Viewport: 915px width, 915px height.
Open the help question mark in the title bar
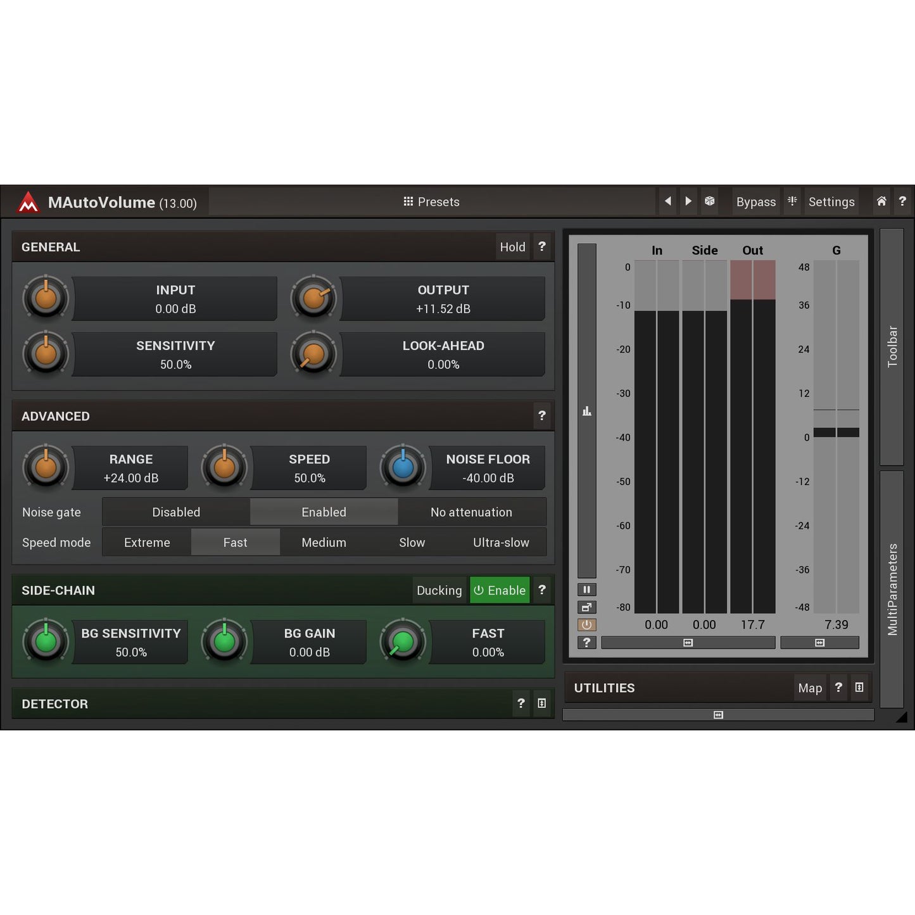click(902, 201)
